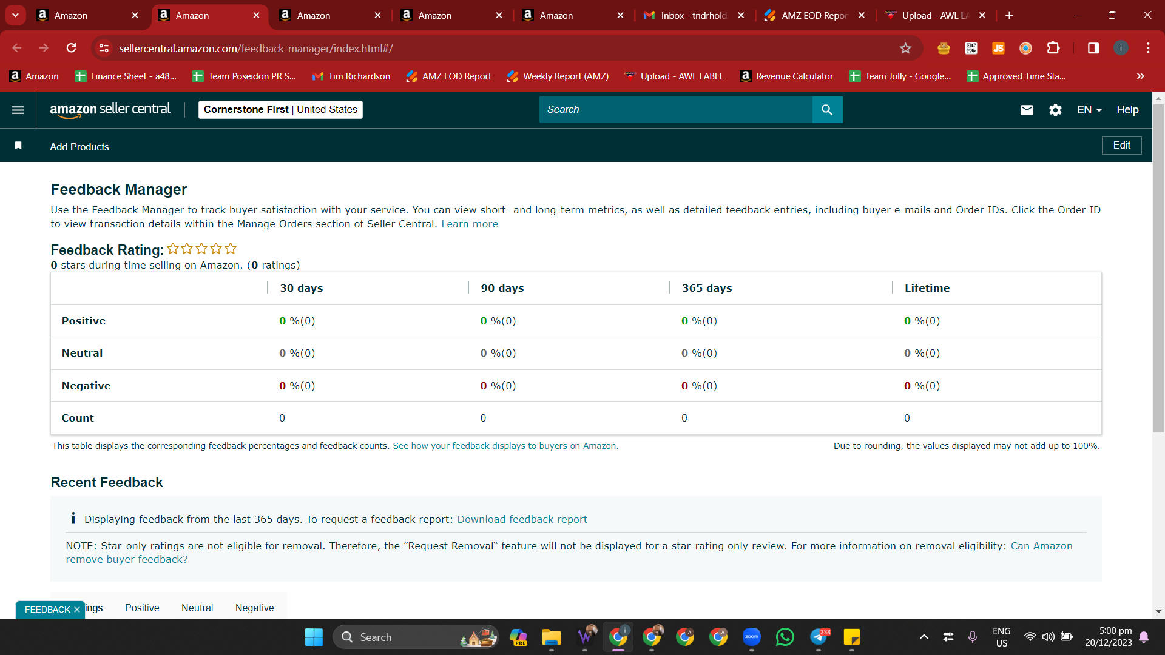
Task: Open the Chrome extensions puzzle icon
Action: (1053, 48)
